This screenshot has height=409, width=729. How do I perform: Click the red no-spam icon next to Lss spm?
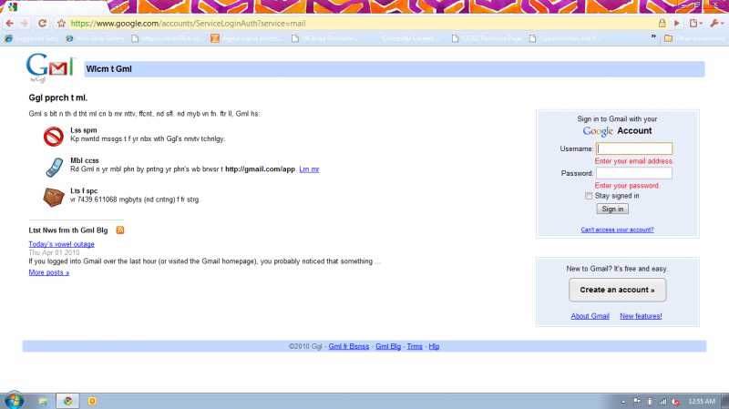54,137
